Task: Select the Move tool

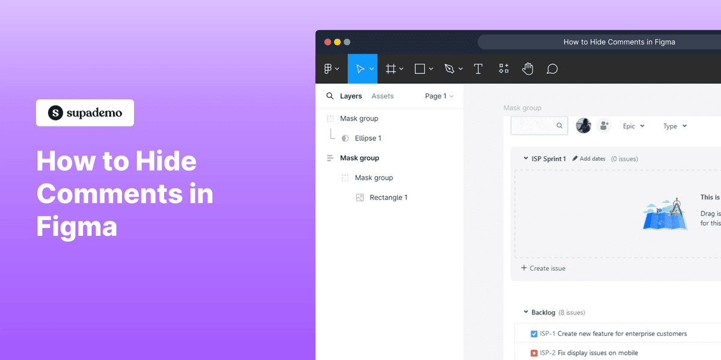Action: 361,68
